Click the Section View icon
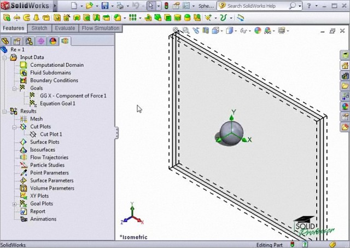350x248 pixels. pos(206,31)
